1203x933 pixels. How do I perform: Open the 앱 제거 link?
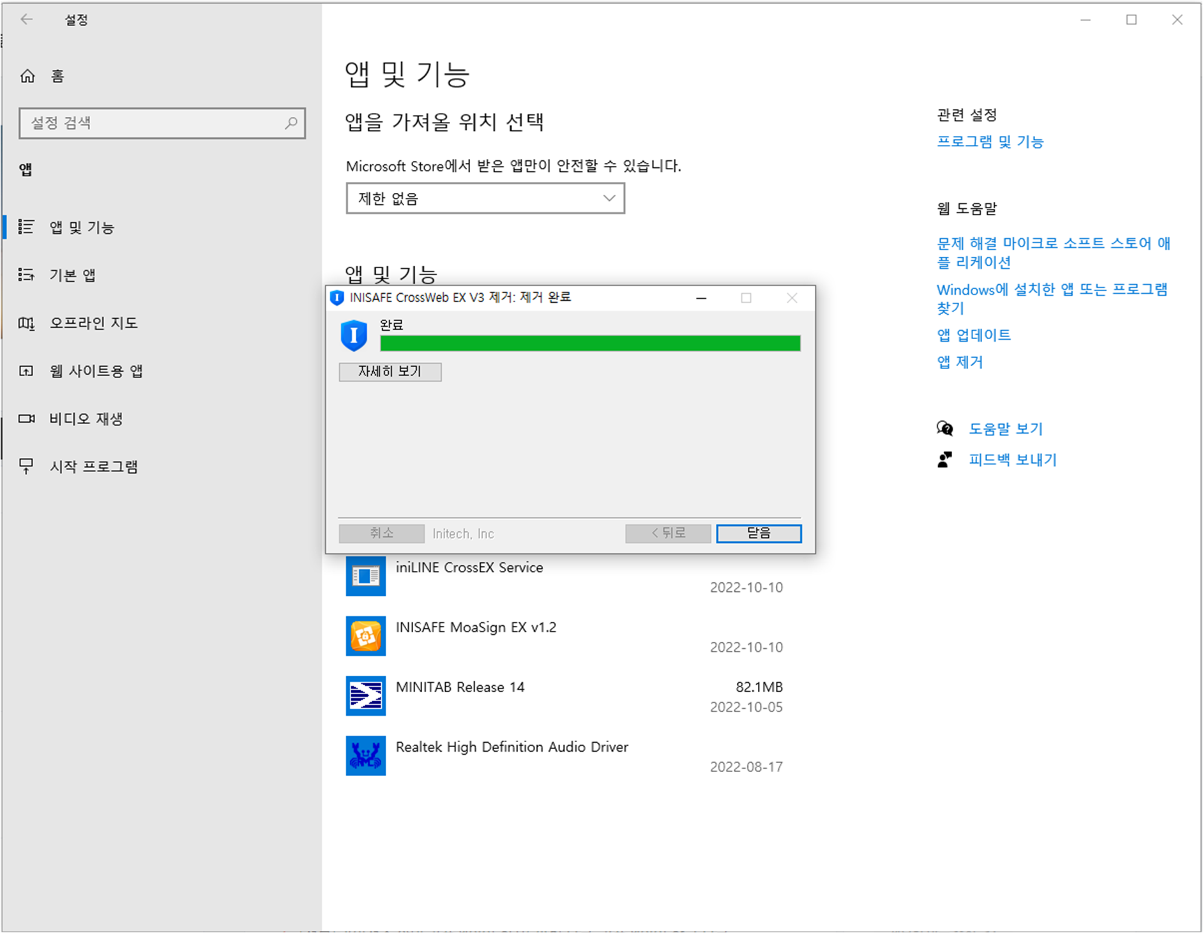tap(960, 362)
